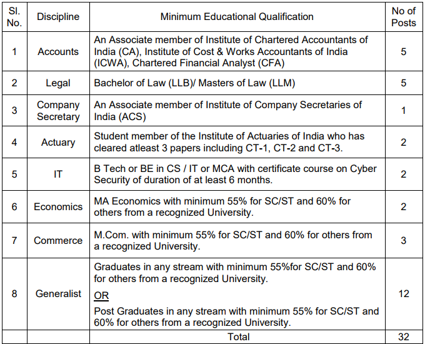The width and height of the screenshot is (425, 344).
Task: Click the Commerce posts count "3"
Action: tap(403, 240)
